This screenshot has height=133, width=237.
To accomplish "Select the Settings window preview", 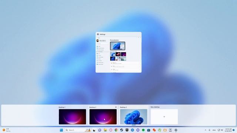I will [x=118, y=52].
